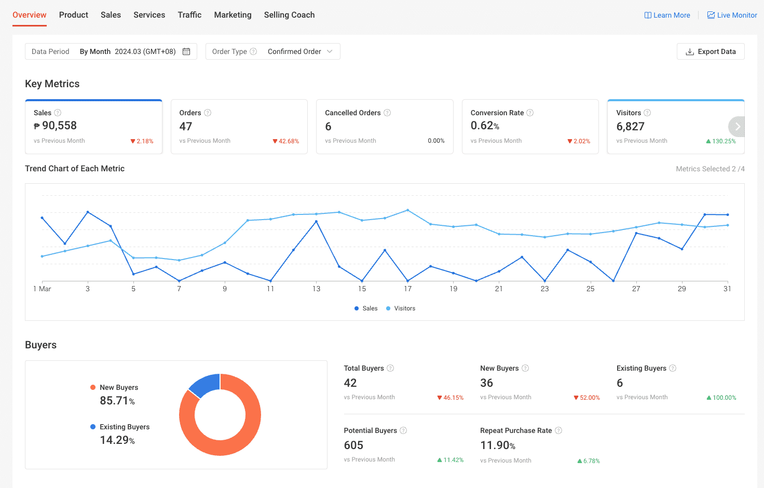Open the Live Monitor link
Screen dimensions: 764x488
732,15
